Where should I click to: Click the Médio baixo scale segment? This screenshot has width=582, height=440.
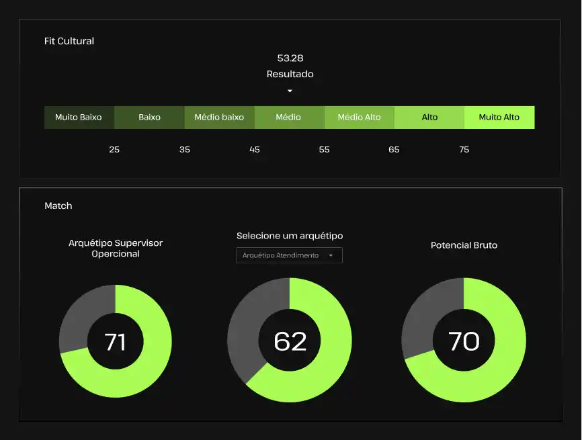point(219,117)
